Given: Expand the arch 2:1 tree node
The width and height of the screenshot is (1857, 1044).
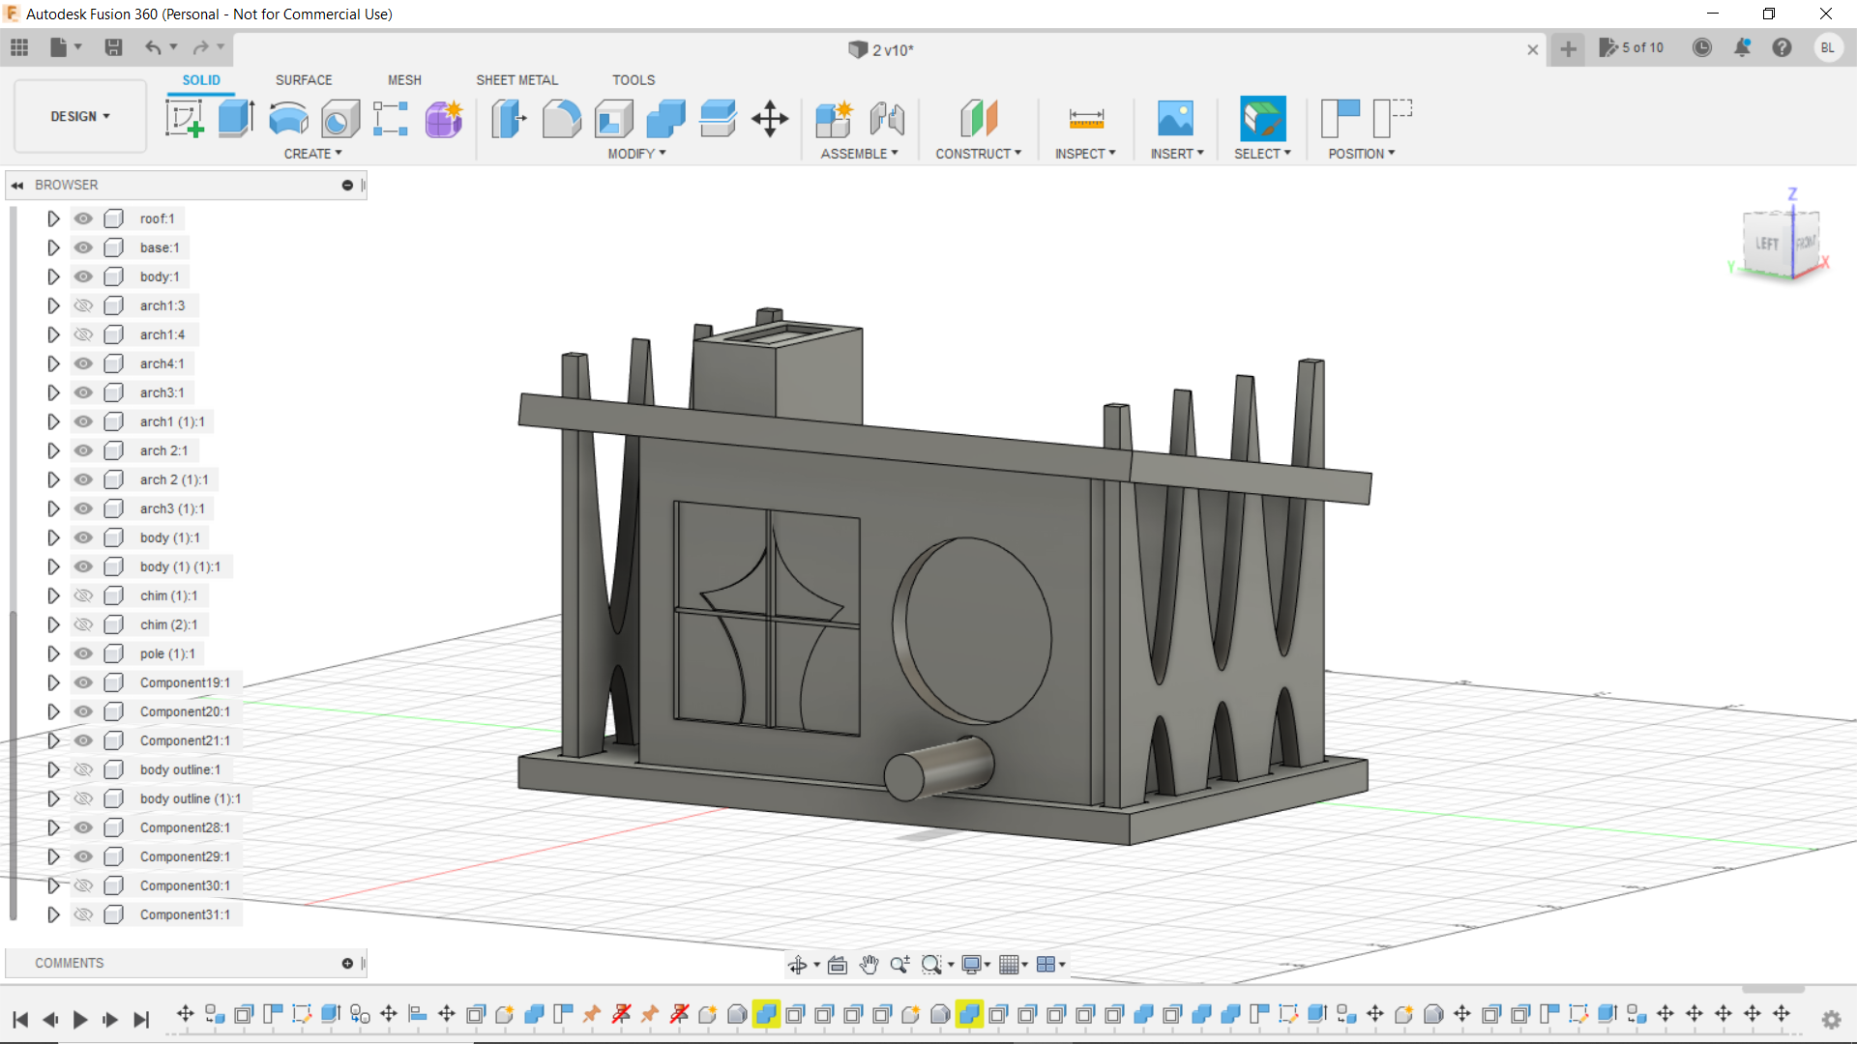Looking at the screenshot, I should 53,450.
